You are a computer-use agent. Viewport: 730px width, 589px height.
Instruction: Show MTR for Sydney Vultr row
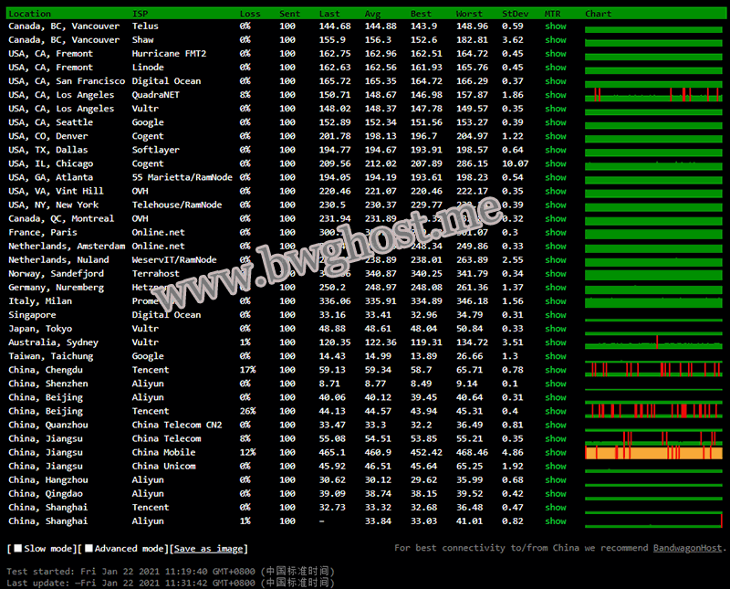pos(556,342)
